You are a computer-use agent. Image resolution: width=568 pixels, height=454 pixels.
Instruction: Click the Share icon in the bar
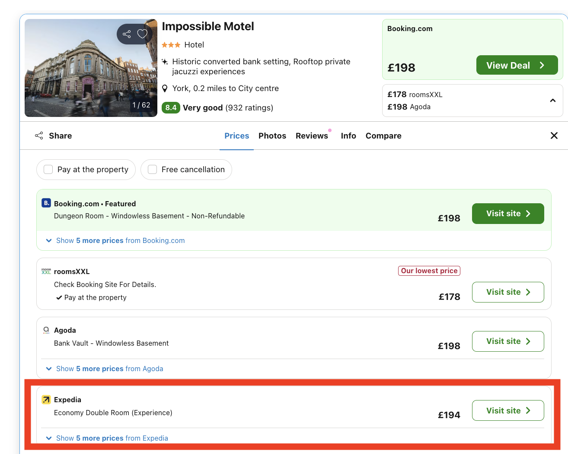tap(39, 135)
